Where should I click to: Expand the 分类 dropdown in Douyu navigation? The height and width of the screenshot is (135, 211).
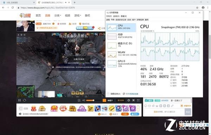[58, 16]
